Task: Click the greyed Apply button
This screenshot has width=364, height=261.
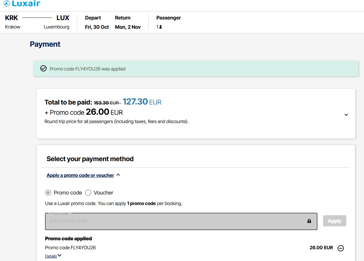Action: tap(335, 221)
